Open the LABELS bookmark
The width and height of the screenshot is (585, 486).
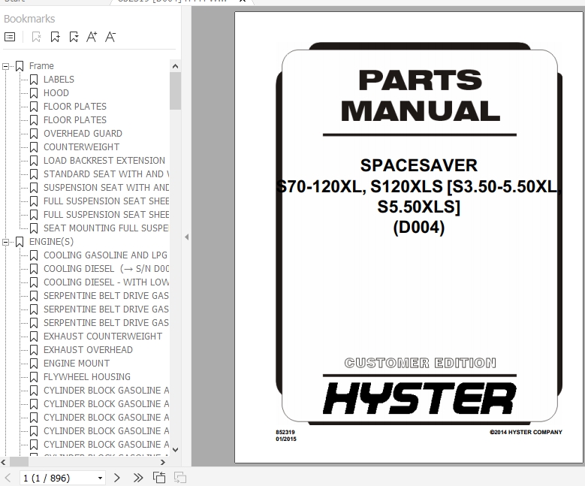pyautogui.click(x=59, y=80)
